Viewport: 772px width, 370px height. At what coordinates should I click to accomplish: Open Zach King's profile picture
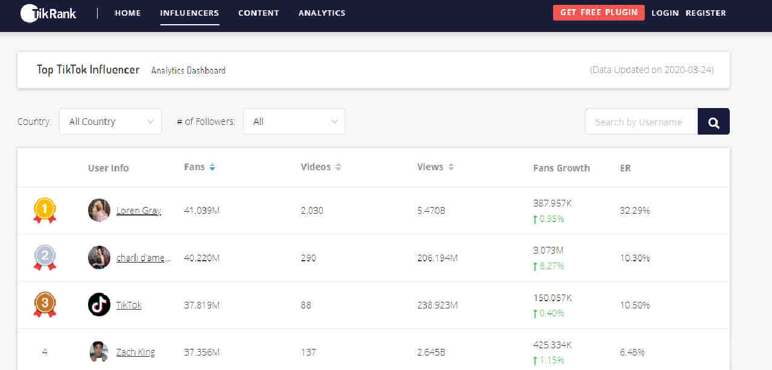pyautogui.click(x=99, y=352)
